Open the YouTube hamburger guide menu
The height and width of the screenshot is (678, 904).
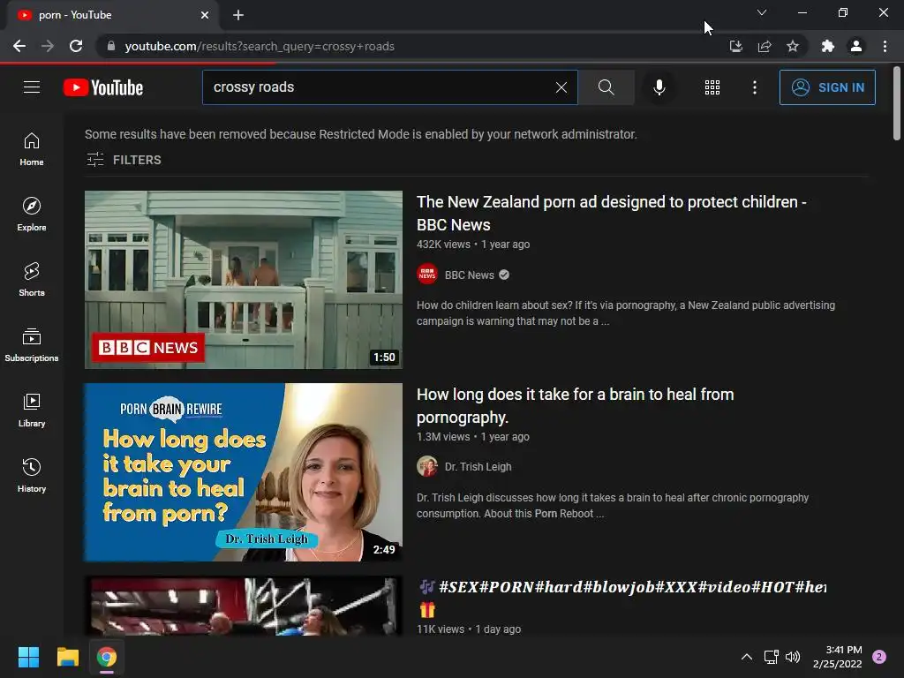pyautogui.click(x=32, y=87)
